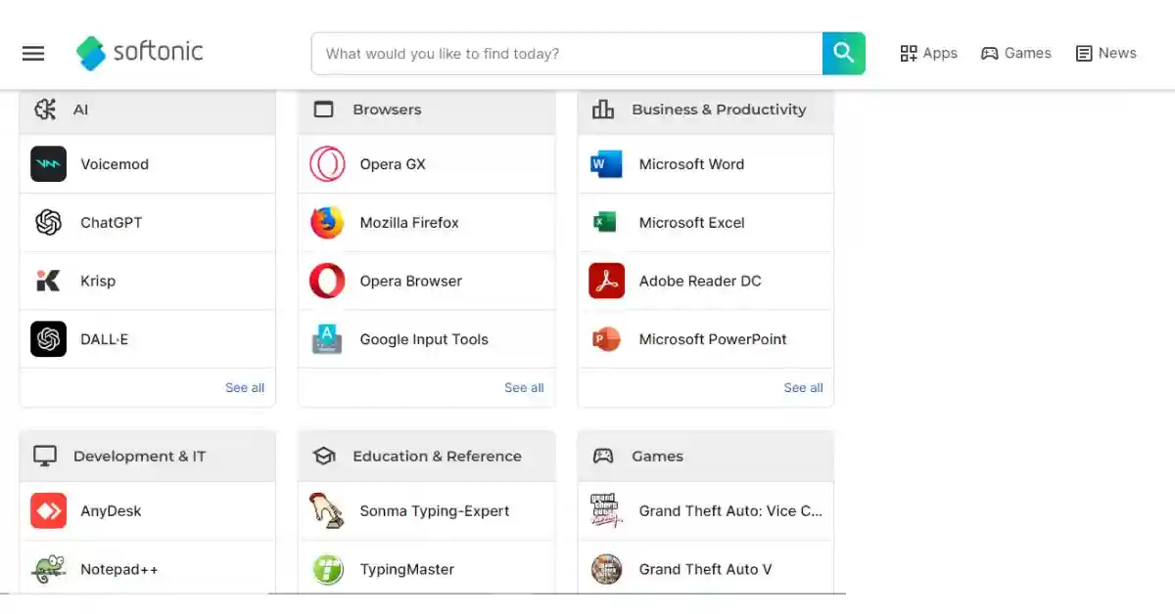This screenshot has height=614, width=1175.
Task: Click the search magnifier button
Action: pos(844,53)
